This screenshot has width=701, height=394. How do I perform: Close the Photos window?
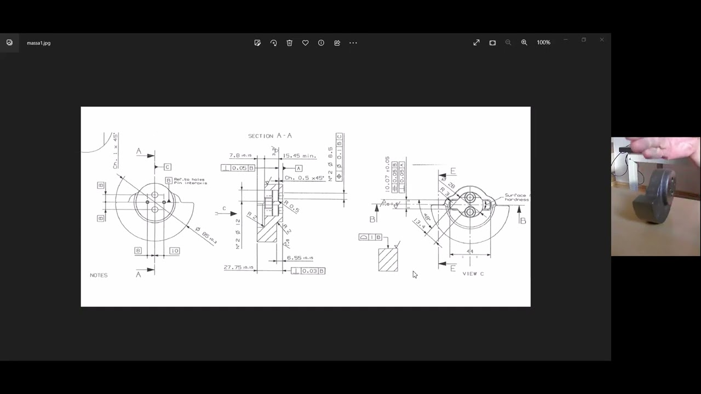602,40
